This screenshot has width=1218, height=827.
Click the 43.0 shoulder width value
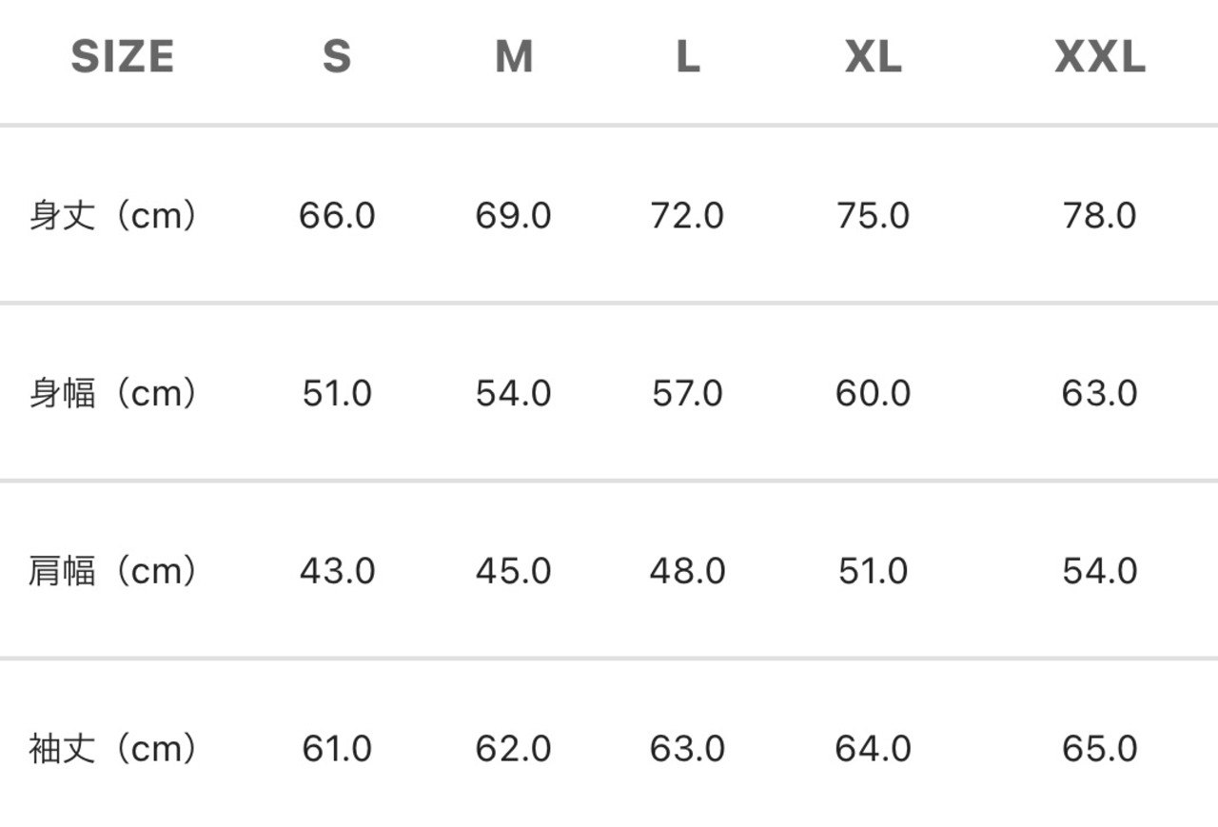coord(337,571)
